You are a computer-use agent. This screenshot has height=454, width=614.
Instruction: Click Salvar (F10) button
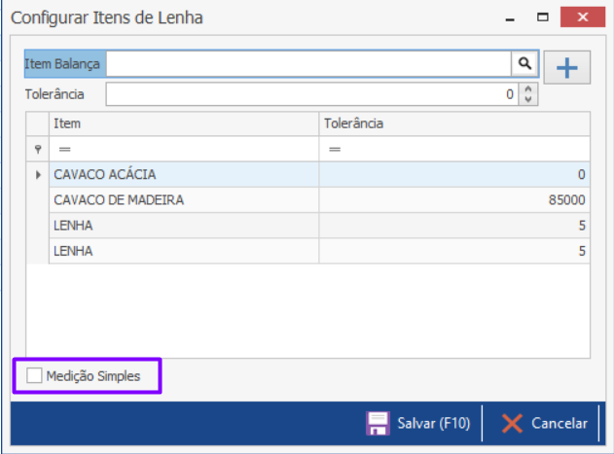tap(419, 423)
